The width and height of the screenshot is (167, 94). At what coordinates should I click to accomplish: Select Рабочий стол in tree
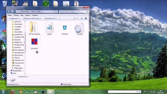18,60
